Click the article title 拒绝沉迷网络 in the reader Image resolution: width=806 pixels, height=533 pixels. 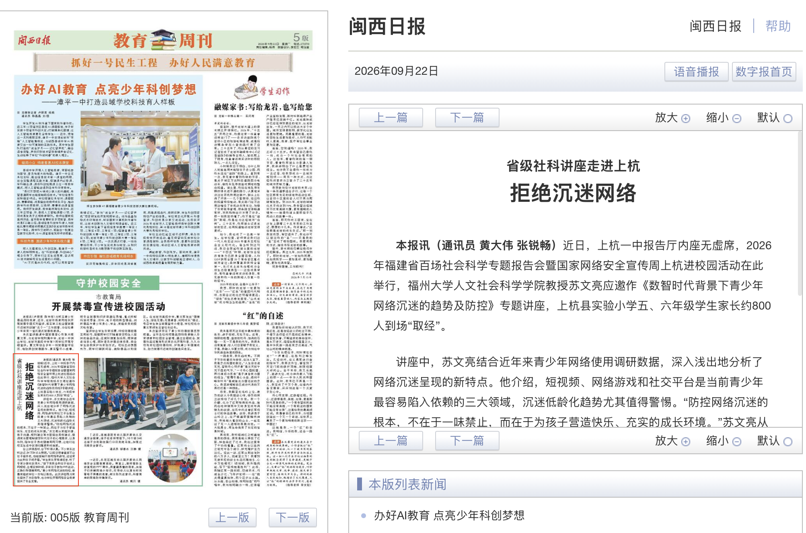(x=573, y=193)
